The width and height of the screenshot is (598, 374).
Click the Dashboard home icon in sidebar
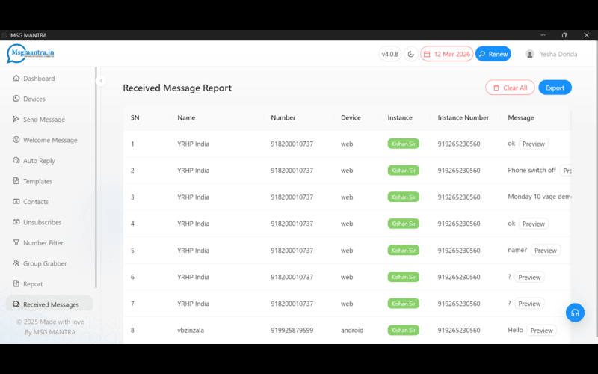(16, 79)
